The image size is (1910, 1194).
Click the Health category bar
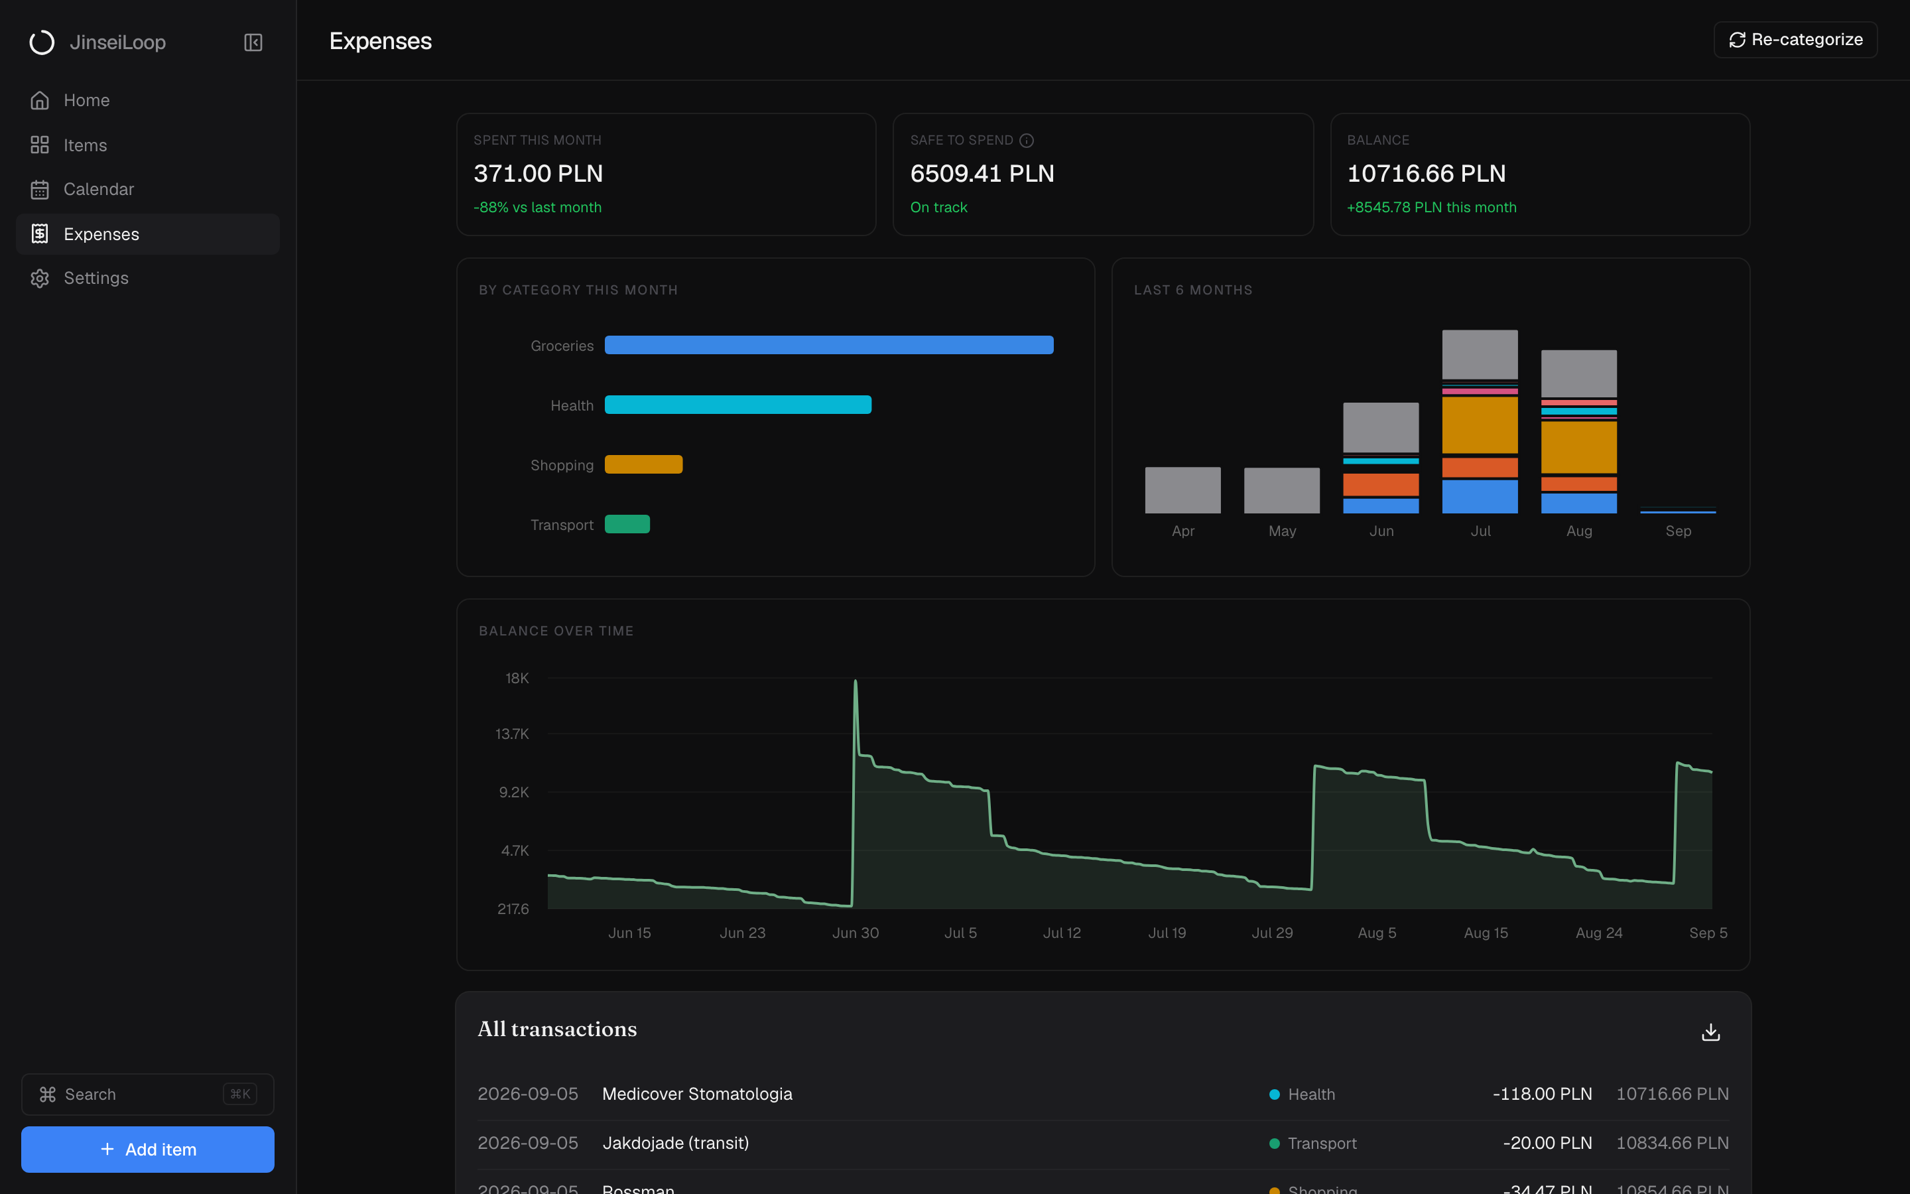point(738,405)
